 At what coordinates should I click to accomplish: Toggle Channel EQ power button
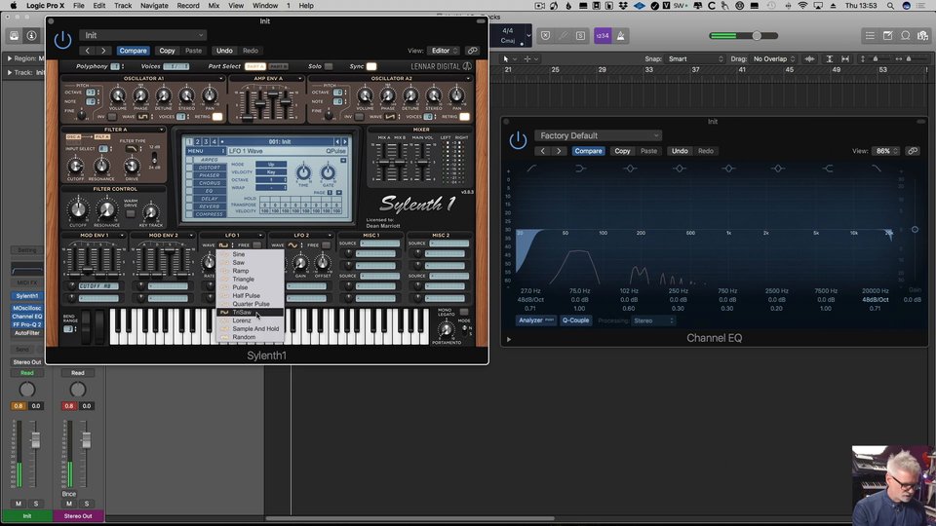point(518,140)
